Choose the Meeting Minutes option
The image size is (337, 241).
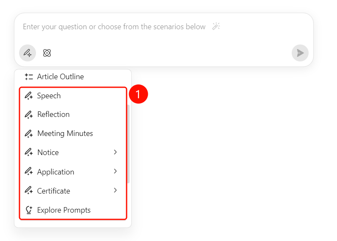point(73,133)
